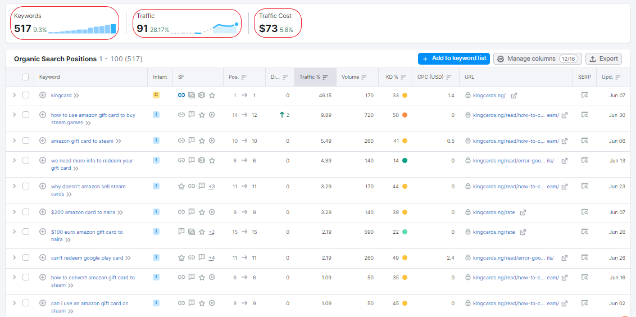636x317 pixels.
Task: Sort table by Traffic % column header
Action: [310, 77]
